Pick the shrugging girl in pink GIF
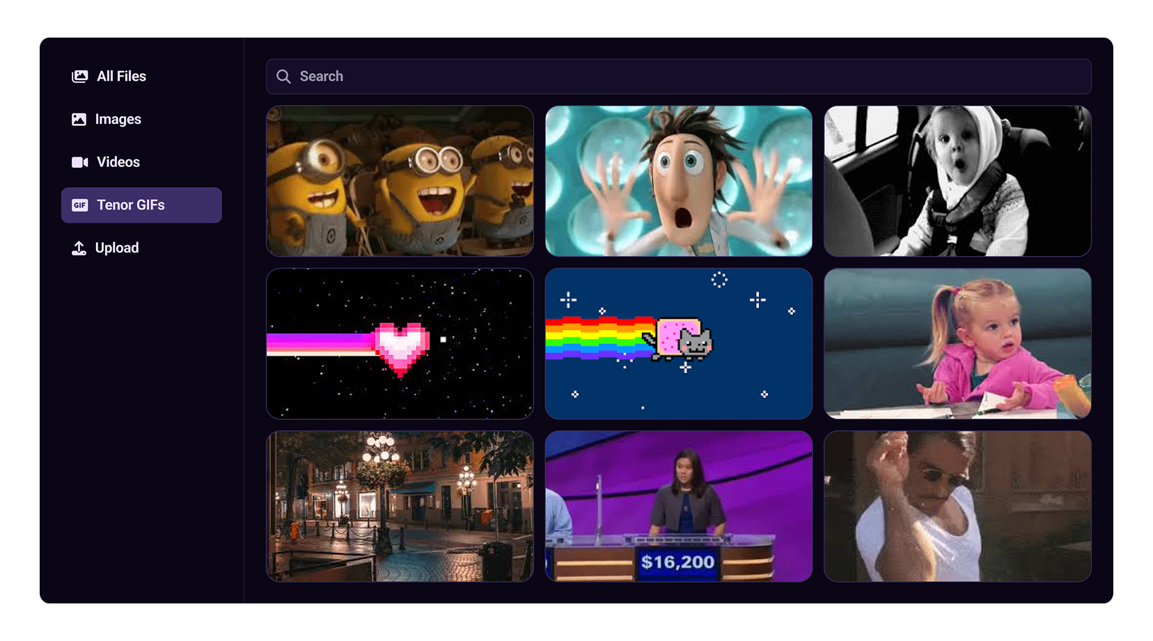The image size is (1153, 641). (x=957, y=344)
